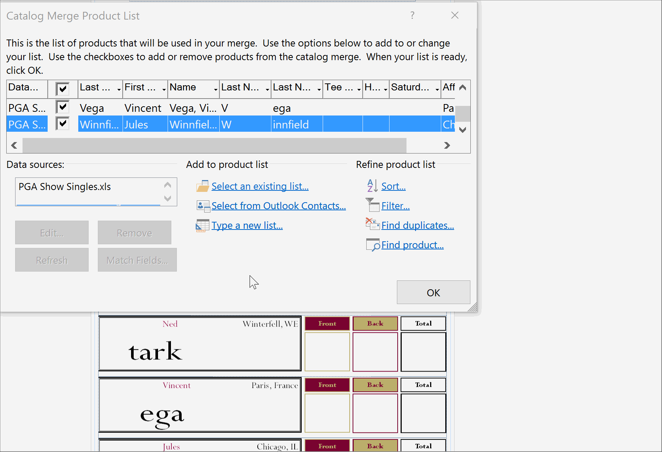Click the 'ega' cell in Vega row

tap(297, 108)
